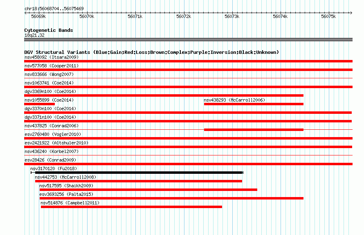Click the red bar beneath nsv517595 (Shaikh2009)
This screenshot has height=235, width=364.
click(x=148, y=190)
